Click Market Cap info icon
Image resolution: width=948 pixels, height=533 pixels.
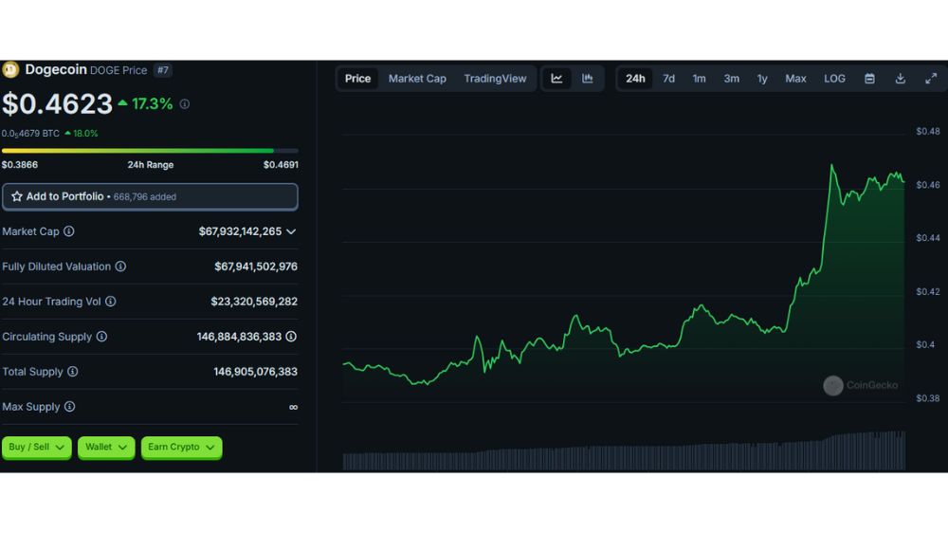pyautogui.click(x=69, y=231)
